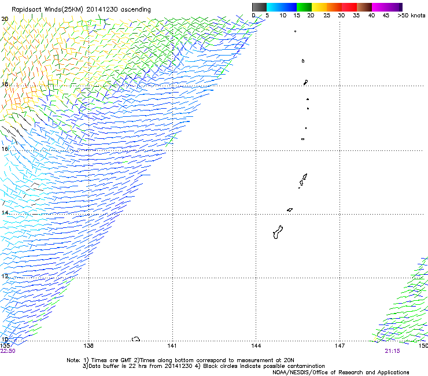This screenshot has width=428, height=376.
Task: Click the '35' legend scale label
Action: click(x=356, y=16)
